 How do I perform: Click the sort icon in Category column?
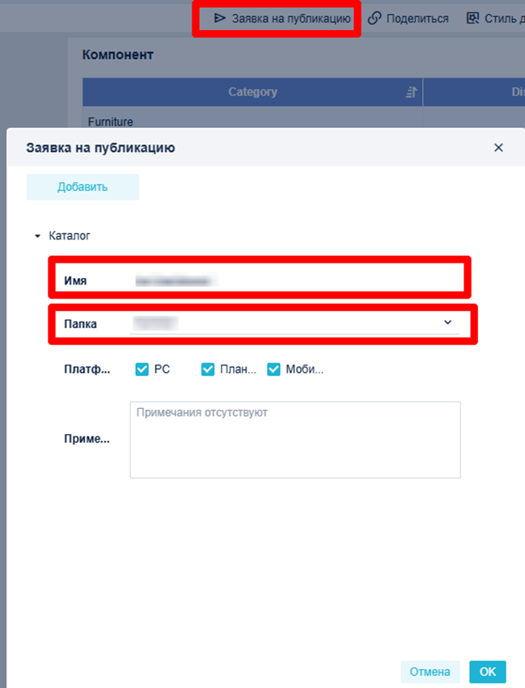411,92
